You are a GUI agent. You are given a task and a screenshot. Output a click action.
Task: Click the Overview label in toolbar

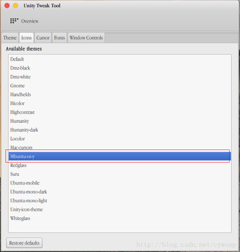30,21
